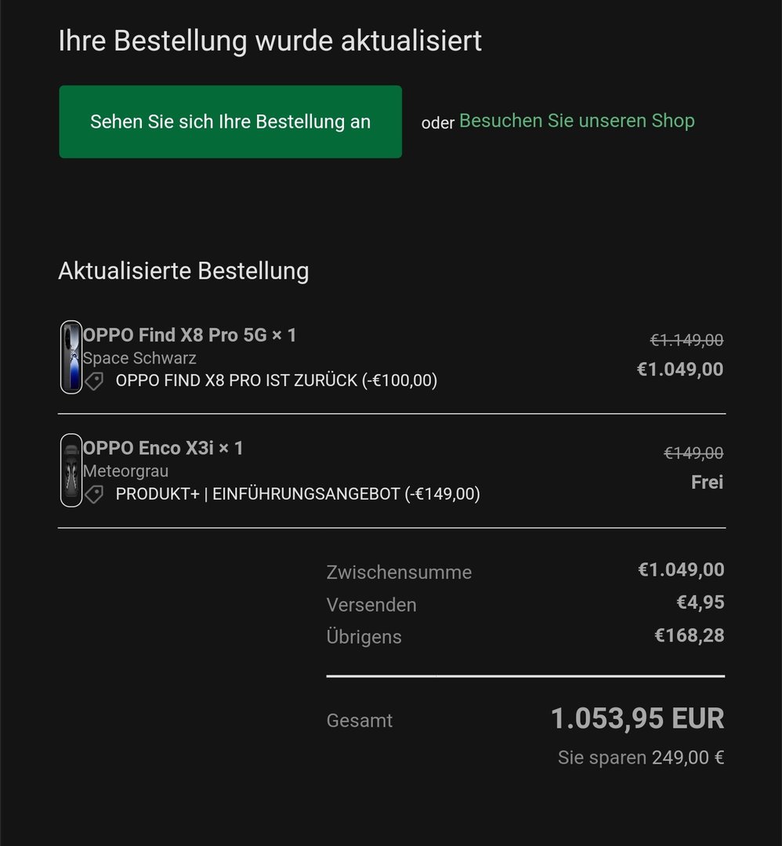Select the 'OPPO Enco X3i × 1' title

pyautogui.click(x=163, y=448)
